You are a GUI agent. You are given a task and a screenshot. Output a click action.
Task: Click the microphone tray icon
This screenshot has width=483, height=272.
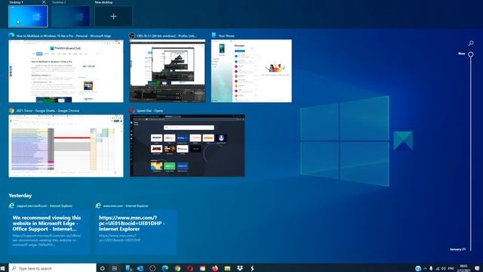[x=431, y=268]
